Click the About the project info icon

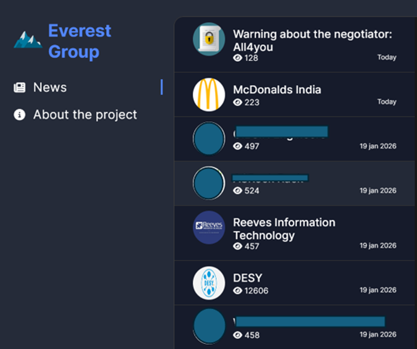point(20,115)
